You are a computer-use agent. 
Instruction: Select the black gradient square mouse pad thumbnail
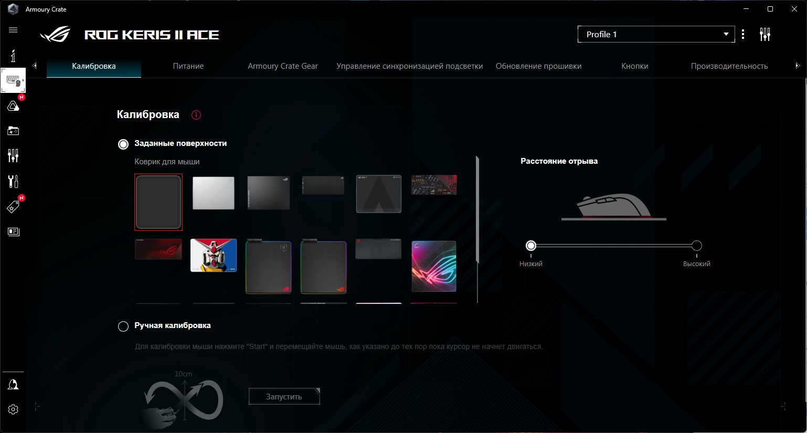point(269,193)
